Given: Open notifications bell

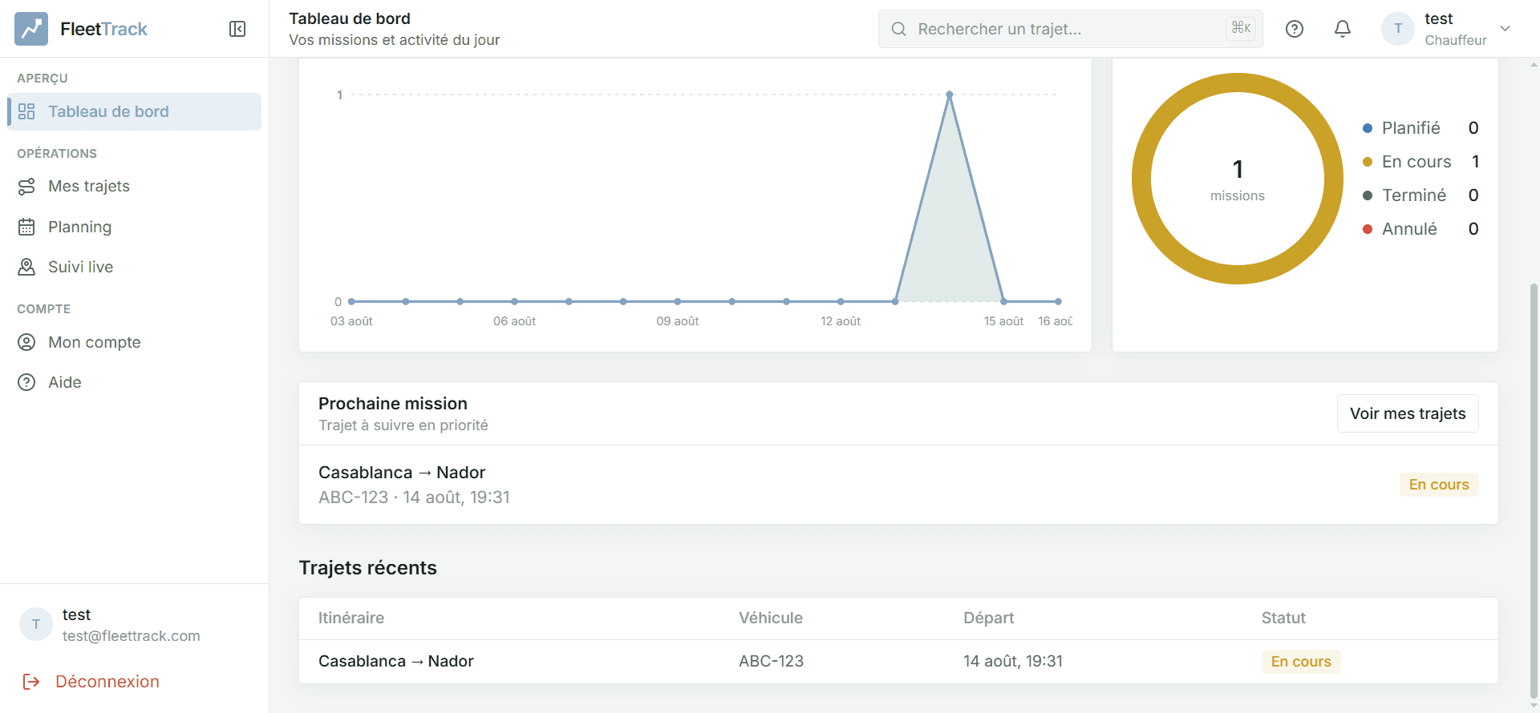Looking at the screenshot, I should pos(1343,29).
